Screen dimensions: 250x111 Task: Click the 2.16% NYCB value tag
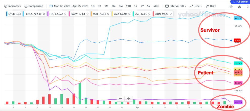(x=238, y=41)
